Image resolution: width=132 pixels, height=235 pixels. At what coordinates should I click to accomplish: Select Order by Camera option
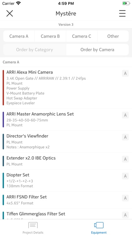point(97,50)
